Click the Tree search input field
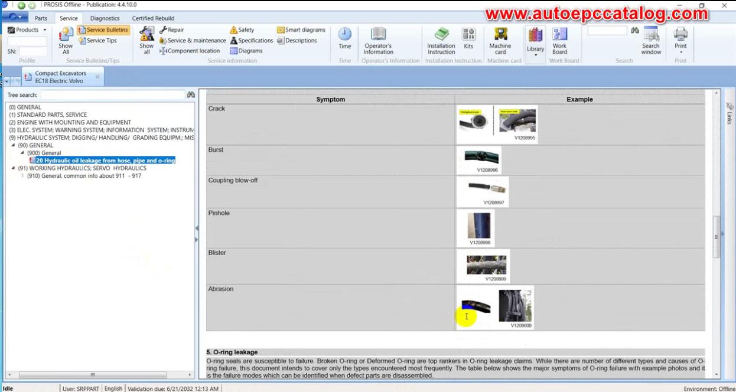The height and width of the screenshot is (392, 736). (112, 95)
